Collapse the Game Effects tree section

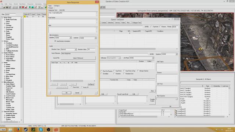pyautogui.click(x=3, y=53)
